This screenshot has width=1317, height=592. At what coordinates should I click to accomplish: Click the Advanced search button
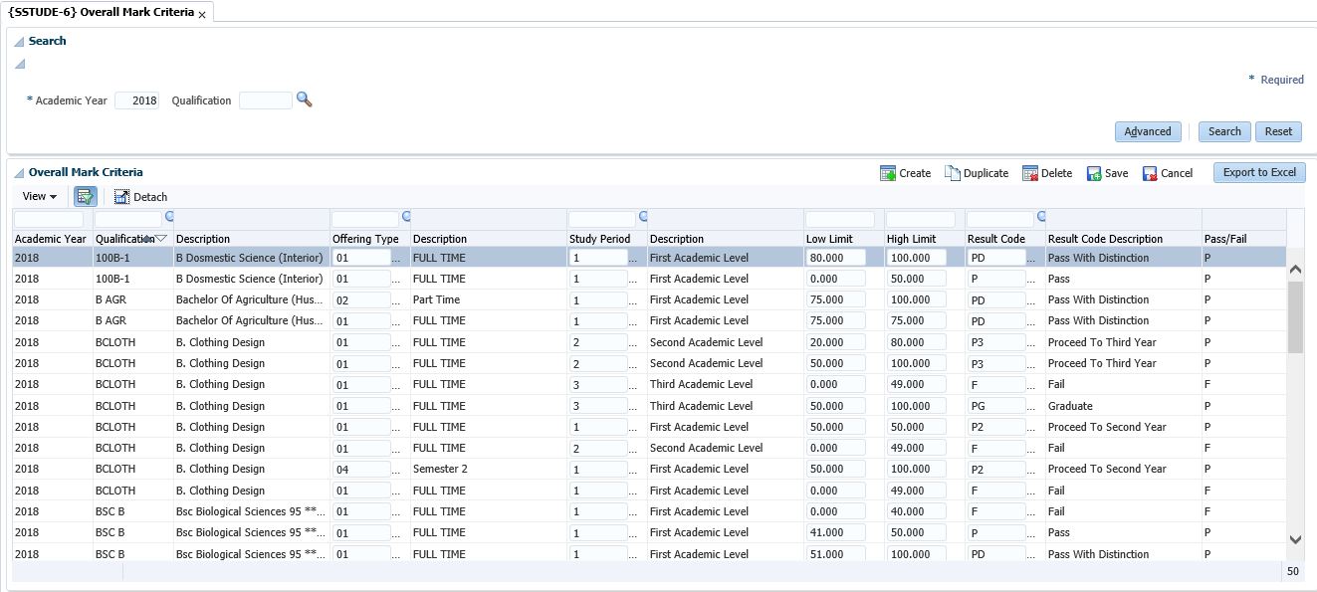click(x=1148, y=131)
